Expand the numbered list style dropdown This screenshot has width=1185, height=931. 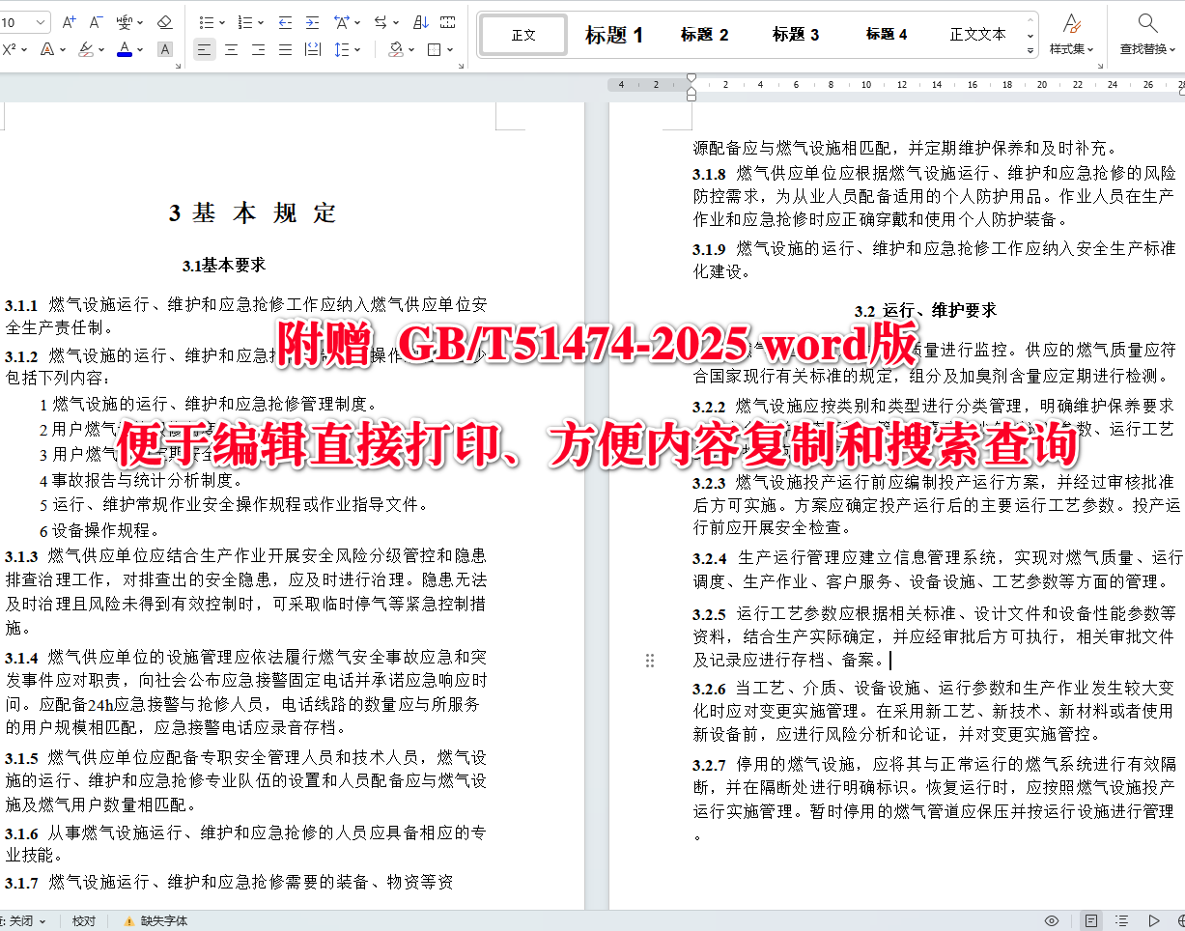click(262, 23)
